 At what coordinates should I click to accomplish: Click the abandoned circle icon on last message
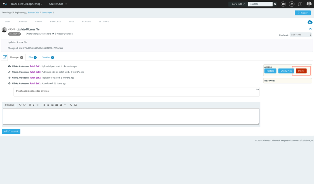pos(9,83)
